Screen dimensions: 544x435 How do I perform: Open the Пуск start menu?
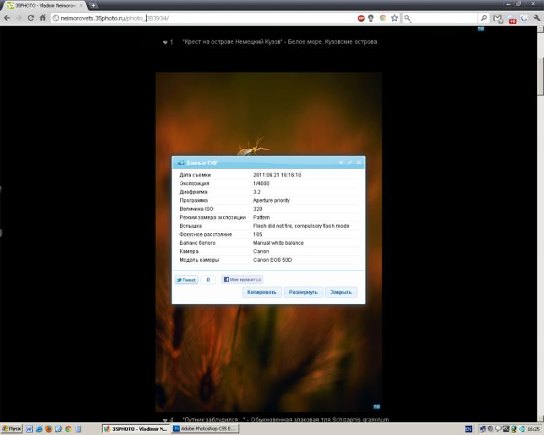tap(12, 429)
